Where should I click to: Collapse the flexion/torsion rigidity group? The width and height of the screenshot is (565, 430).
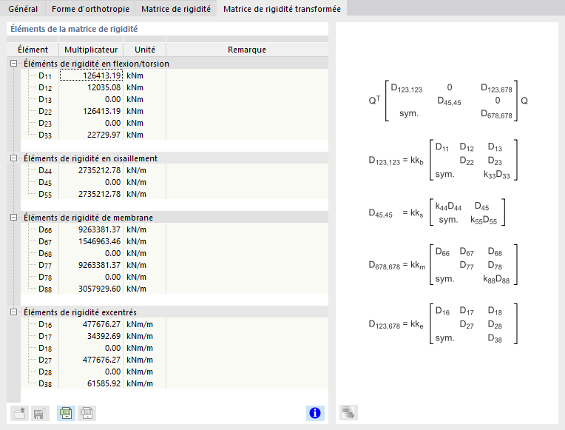click(x=13, y=64)
